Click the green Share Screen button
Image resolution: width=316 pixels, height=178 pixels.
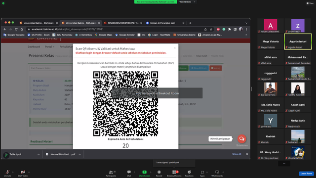point(144,173)
